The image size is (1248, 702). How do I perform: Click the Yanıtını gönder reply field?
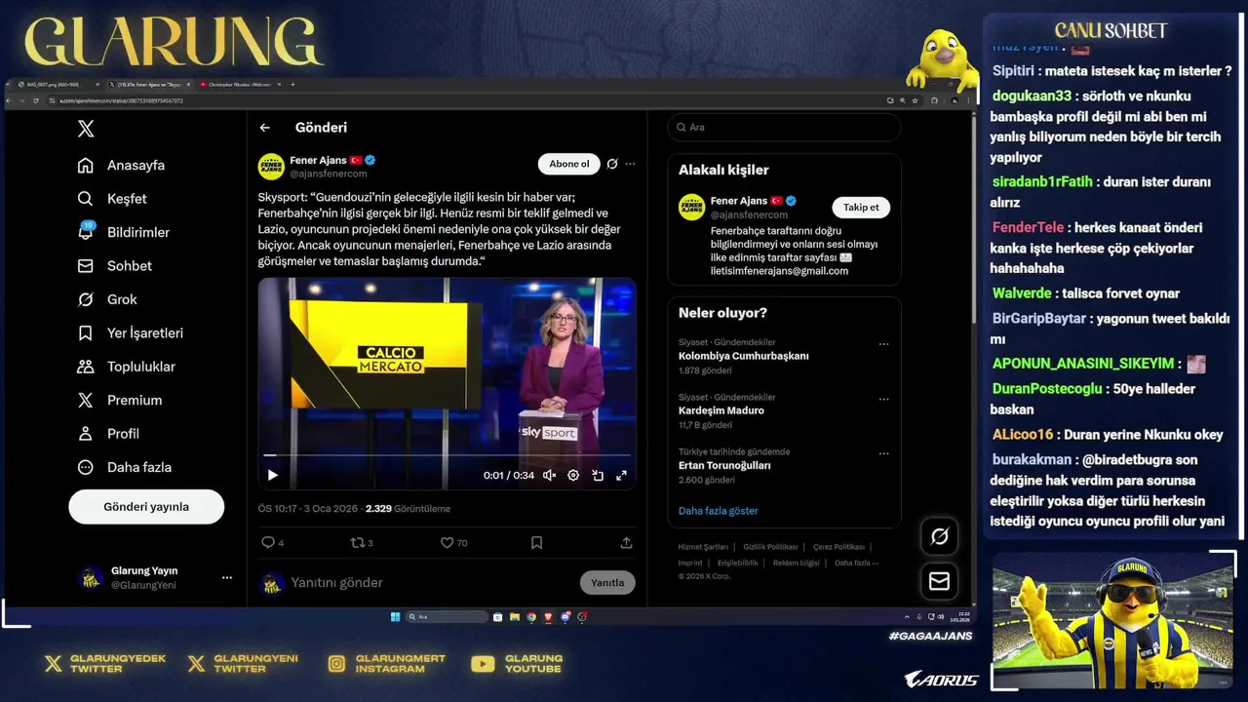(429, 583)
